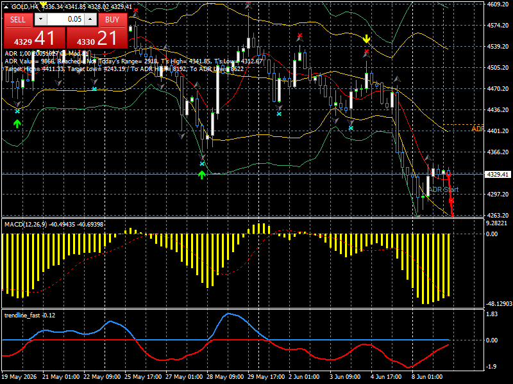Select cyan x marker above first green arrow
Viewport: 513px width, 384px height.
pos(17,111)
